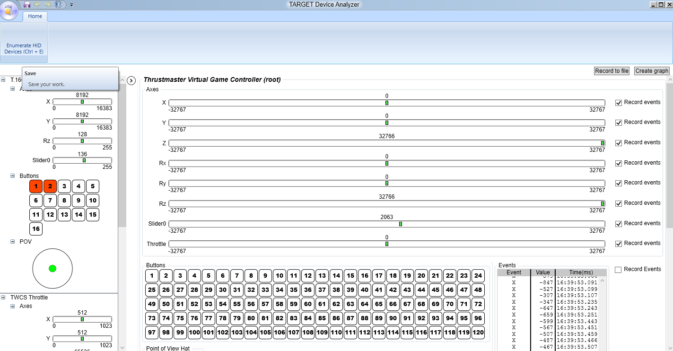Click the Thrustmaster Virtual Game Controller title
The image size is (673, 351).
point(212,79)
